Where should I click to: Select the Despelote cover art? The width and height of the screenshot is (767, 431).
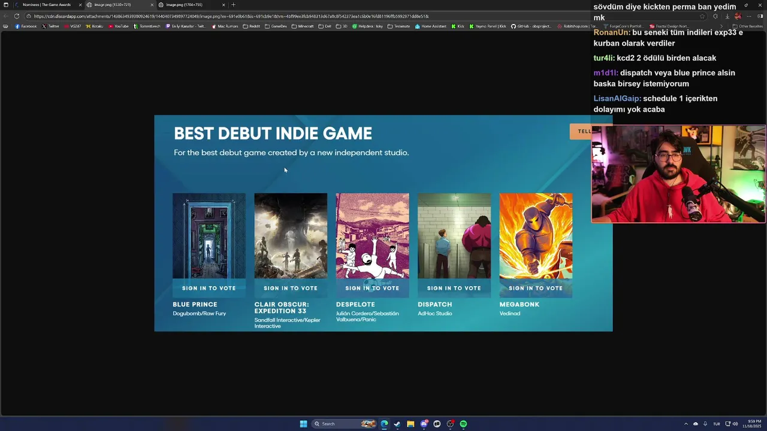372,236
